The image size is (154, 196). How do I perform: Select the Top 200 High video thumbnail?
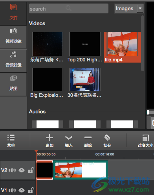(85, 44)
